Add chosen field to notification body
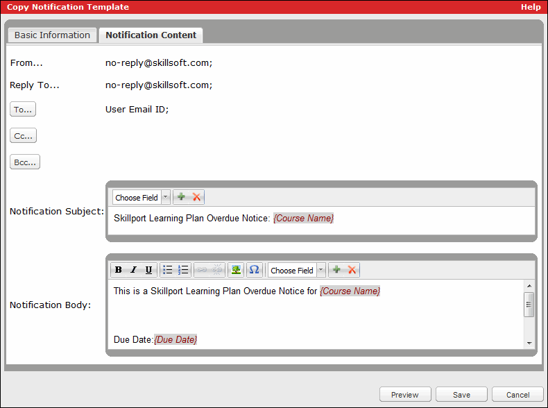 336,270
